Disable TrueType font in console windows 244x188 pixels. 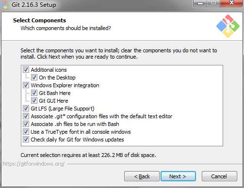pyautogui.click(x=26, y=132)
